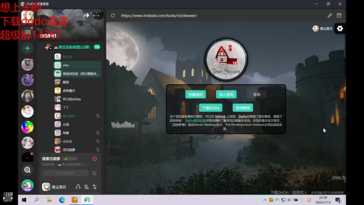The width and height of the screenshot is (364, 205).
Task: Show hidden tray icons chevron
Action: tap(265, 200)
